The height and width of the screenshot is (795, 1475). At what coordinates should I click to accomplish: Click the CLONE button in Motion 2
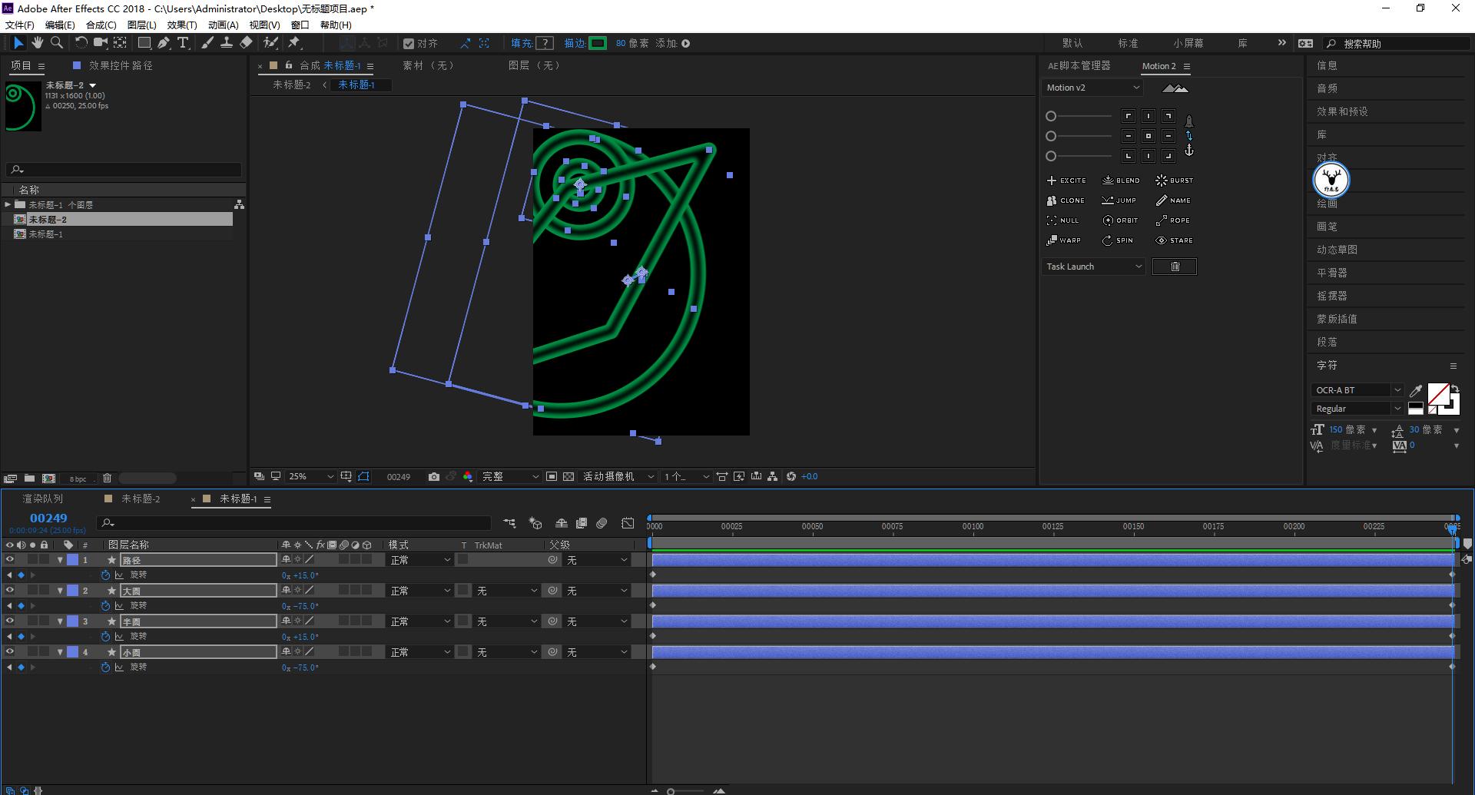click(1066, 200)
